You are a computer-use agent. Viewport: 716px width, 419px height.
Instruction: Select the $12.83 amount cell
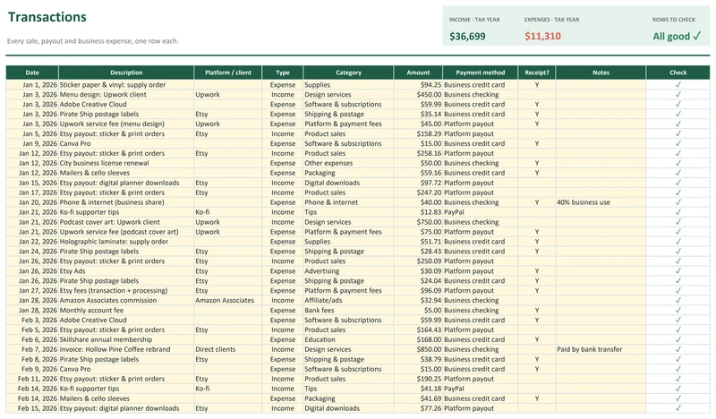pos(418,212)
